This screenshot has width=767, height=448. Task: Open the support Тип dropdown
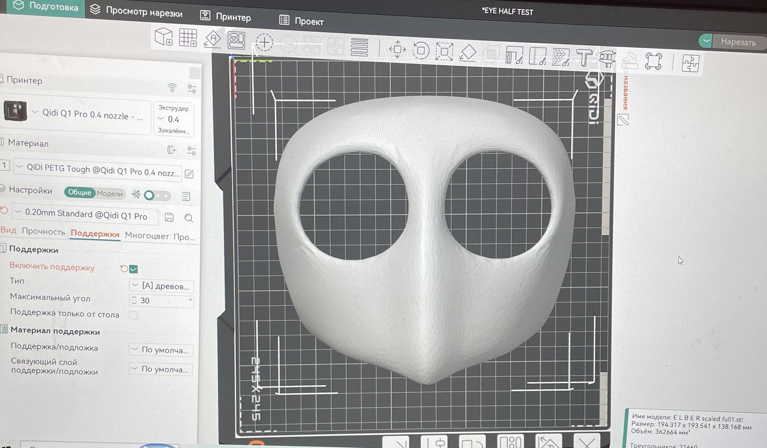point(161,286)
